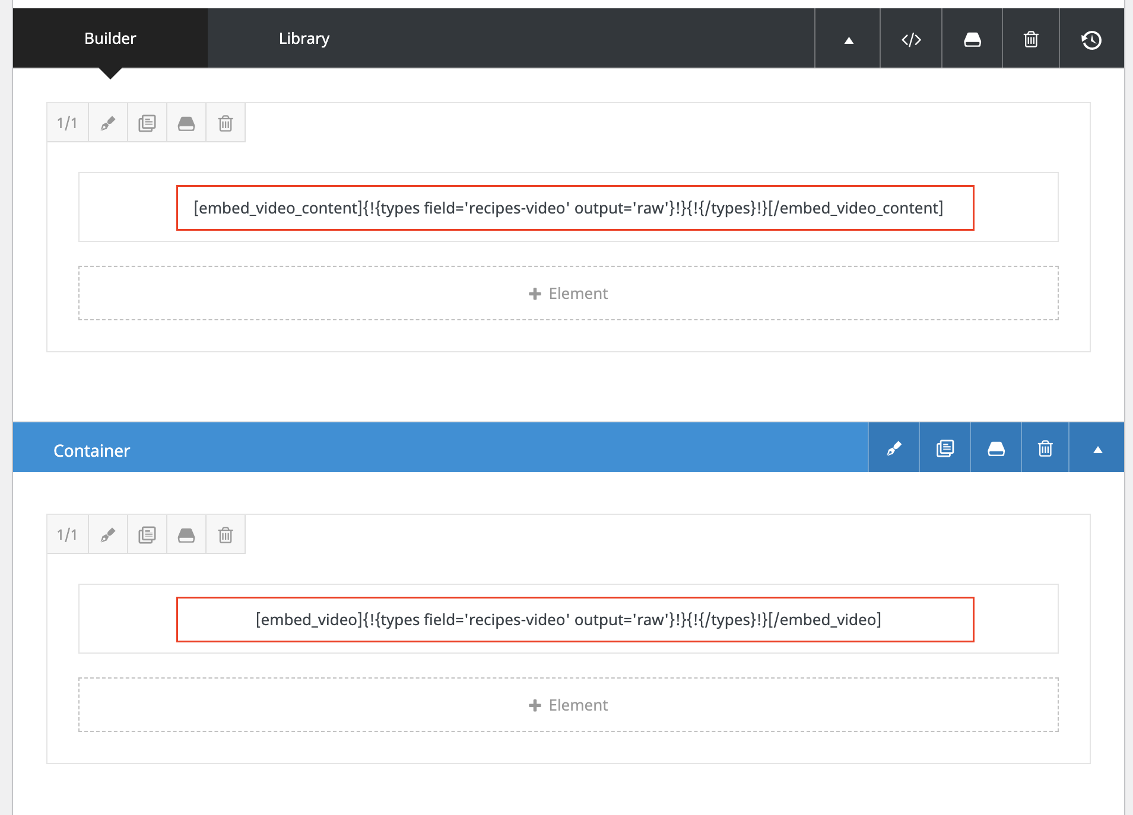
Task: Delete the first column with trash icon
Action: point(226,123)
